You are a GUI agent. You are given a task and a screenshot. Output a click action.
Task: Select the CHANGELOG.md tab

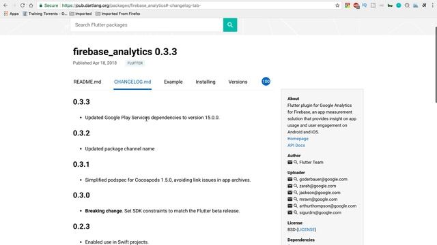[132, 82]
